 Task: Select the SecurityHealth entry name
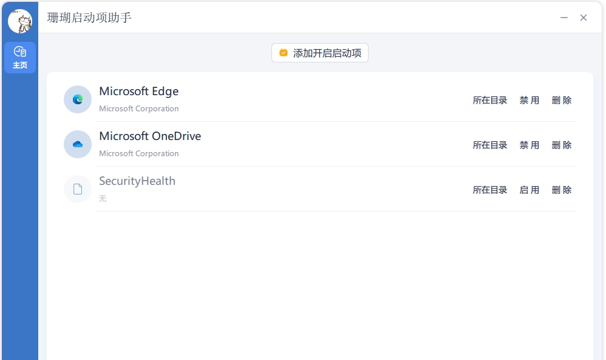coord(137,181)
